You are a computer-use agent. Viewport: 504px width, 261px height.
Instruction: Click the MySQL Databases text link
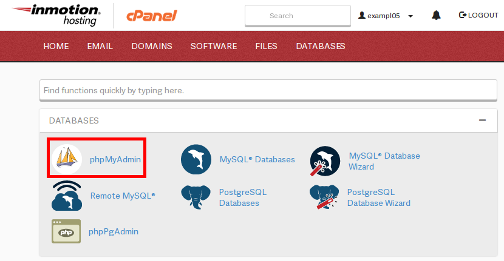tap(257, 159)
